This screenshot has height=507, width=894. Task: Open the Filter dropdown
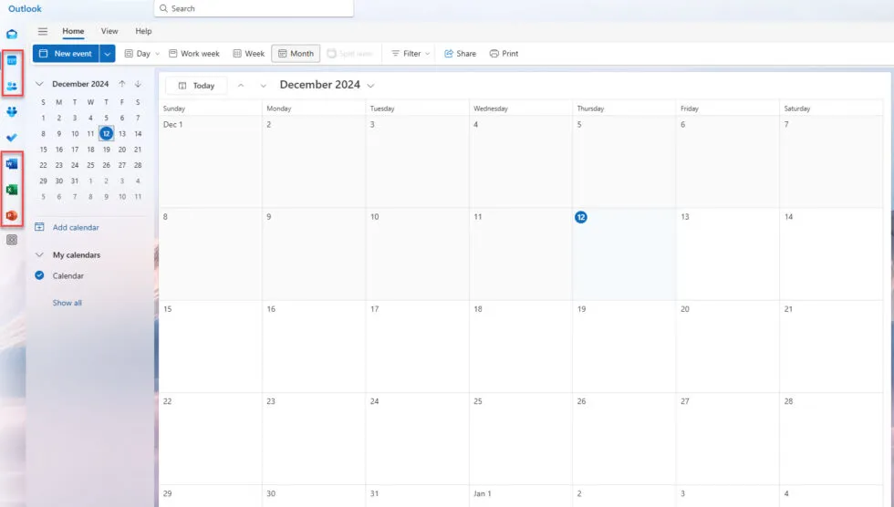point(411,54)
